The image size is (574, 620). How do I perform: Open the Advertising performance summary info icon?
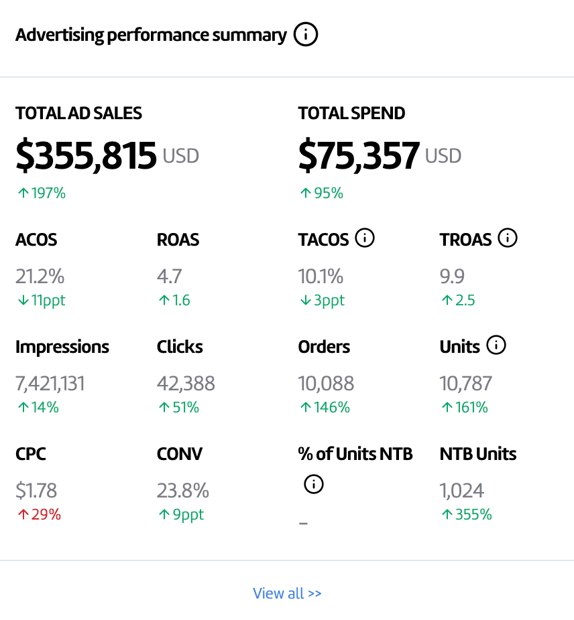click(306, 34)
